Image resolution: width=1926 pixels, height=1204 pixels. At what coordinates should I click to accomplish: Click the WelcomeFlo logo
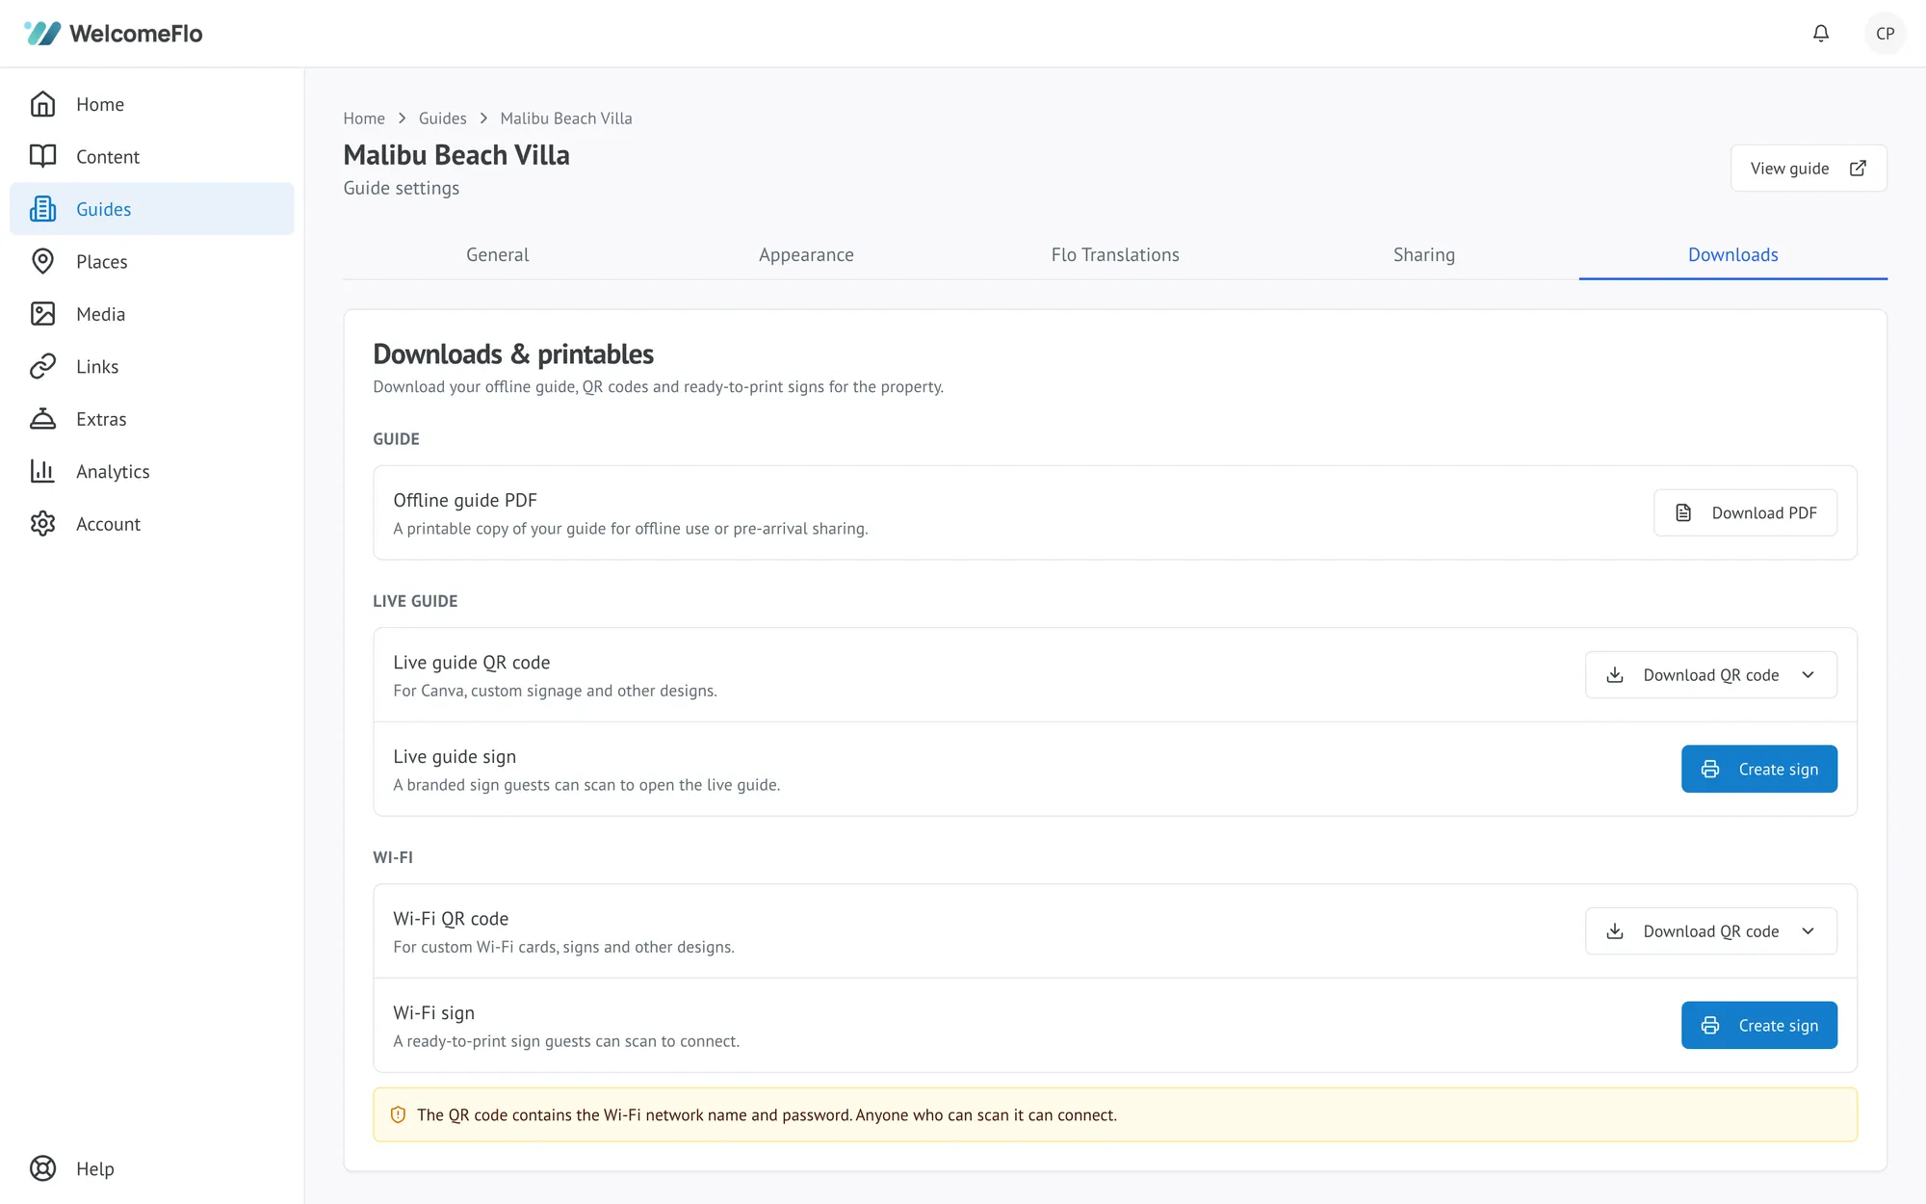tap(113, 34)
